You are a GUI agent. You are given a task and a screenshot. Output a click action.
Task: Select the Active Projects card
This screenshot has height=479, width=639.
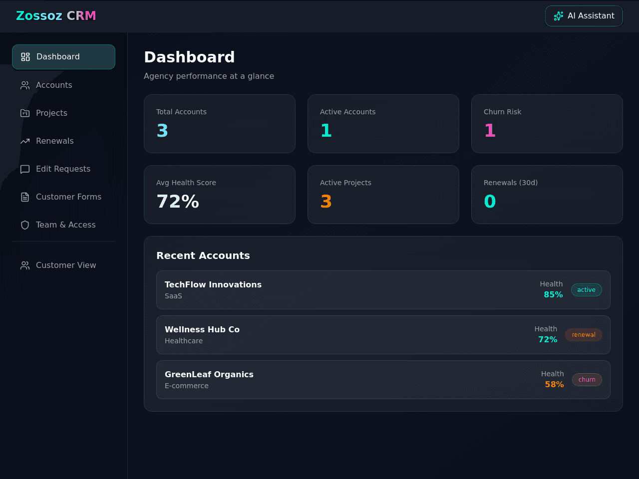[x=383, y=195]
